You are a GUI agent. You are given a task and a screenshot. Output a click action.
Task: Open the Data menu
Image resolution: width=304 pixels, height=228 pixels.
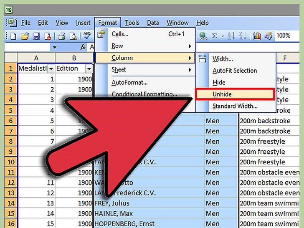click(x=153, y=23)
